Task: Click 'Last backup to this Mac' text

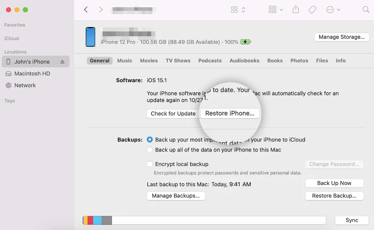Action: click(x=178, y=184)
